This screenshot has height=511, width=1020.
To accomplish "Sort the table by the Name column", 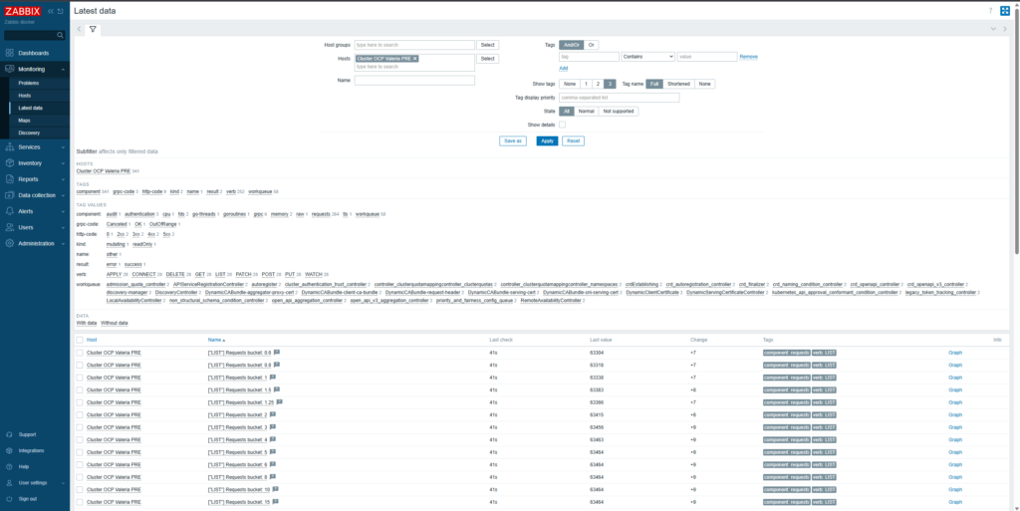I will click(215, 340).
